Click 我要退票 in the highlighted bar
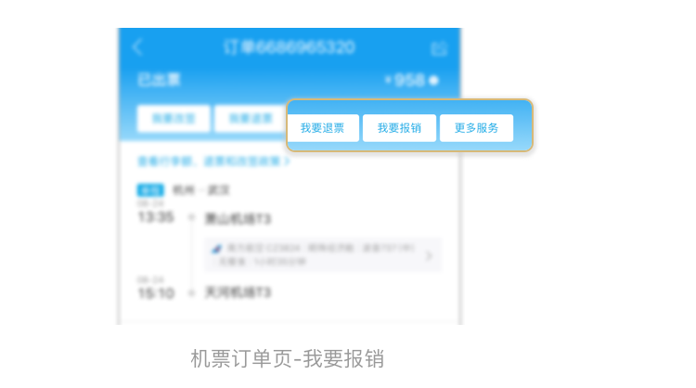The width and height of the screenshot is (696, 388). [322, 128]
